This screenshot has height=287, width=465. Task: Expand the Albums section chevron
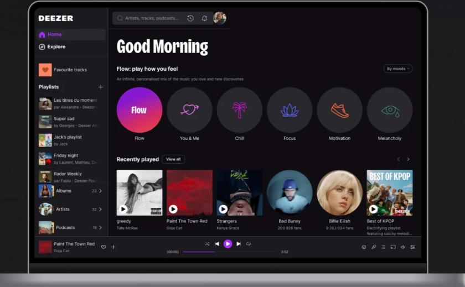click(x=101, y=191)
